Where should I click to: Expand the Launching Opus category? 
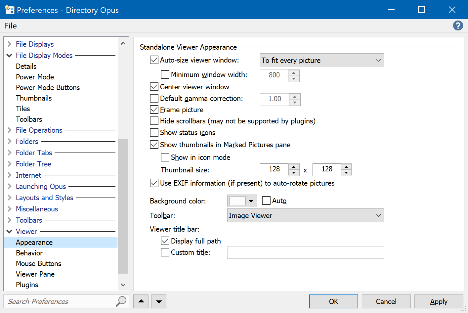pyautogui.click(x=10, y=186)
